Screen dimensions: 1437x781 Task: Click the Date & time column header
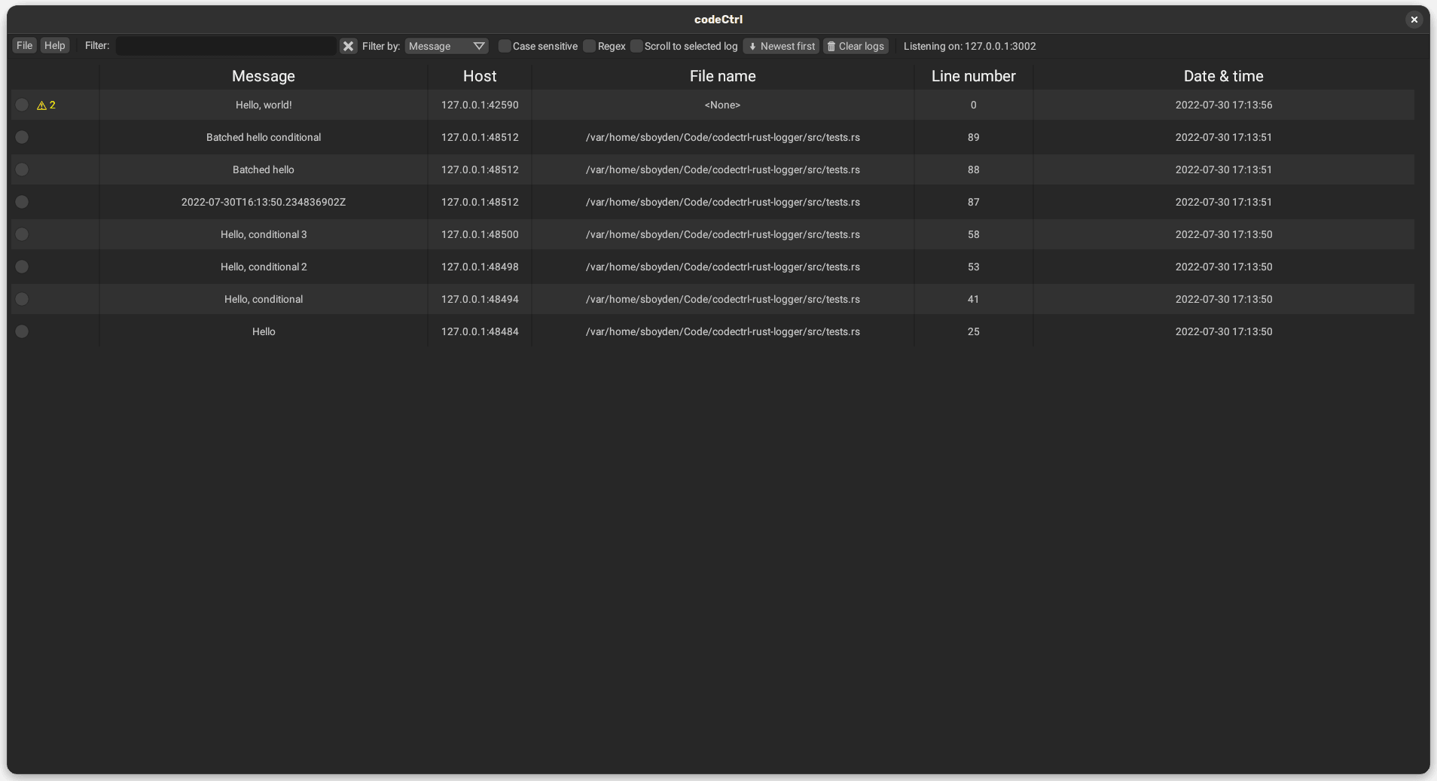coord(1223,75)
